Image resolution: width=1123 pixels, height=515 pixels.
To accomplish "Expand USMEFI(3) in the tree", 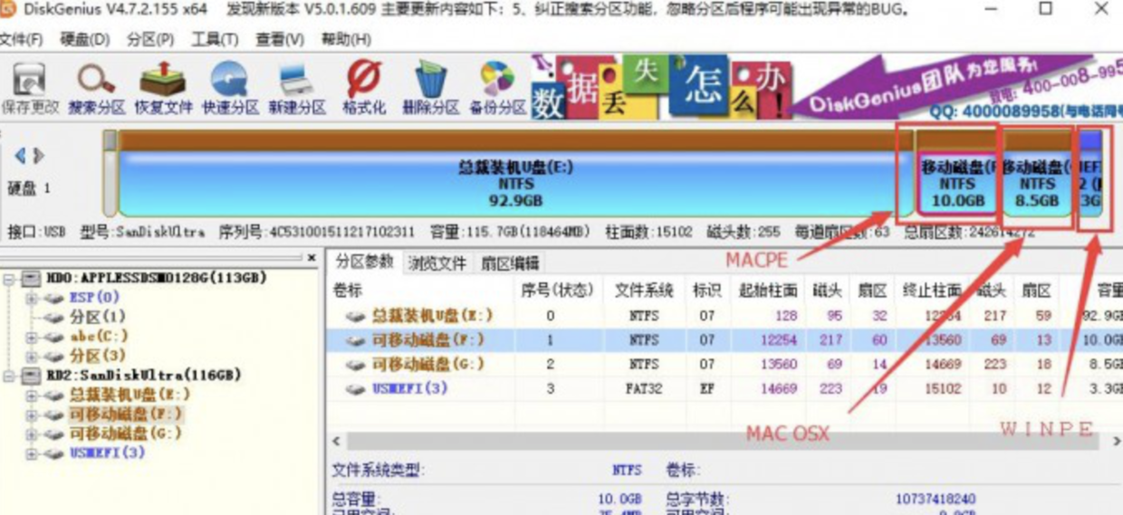I will click(32, 453).
